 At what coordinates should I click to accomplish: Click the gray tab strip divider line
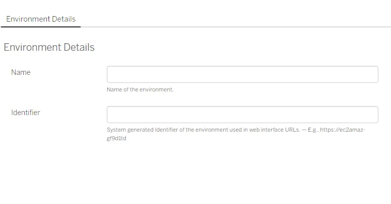pyautogui.click(x=236, y=27)
